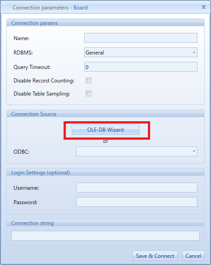211x265 pixels.
Task: Launch the OLE-DB Wizard
Action: tap(105, 129)
